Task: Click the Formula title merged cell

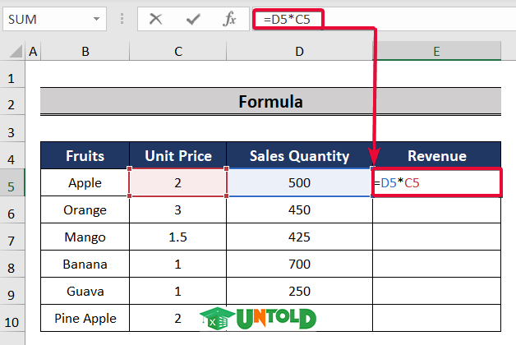Action: tap(270, 102)
